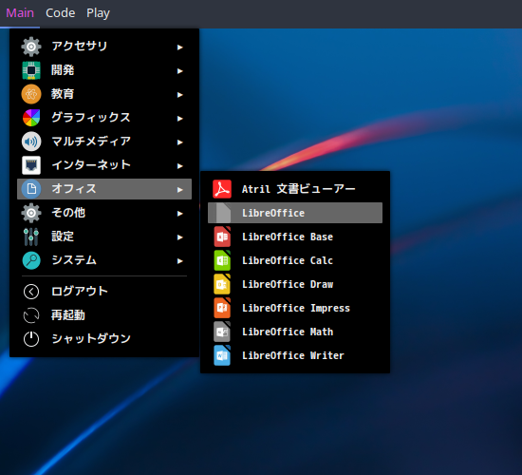Expand the 設定 submenu arrow
The image size is (522, 475).
(180, 237)
